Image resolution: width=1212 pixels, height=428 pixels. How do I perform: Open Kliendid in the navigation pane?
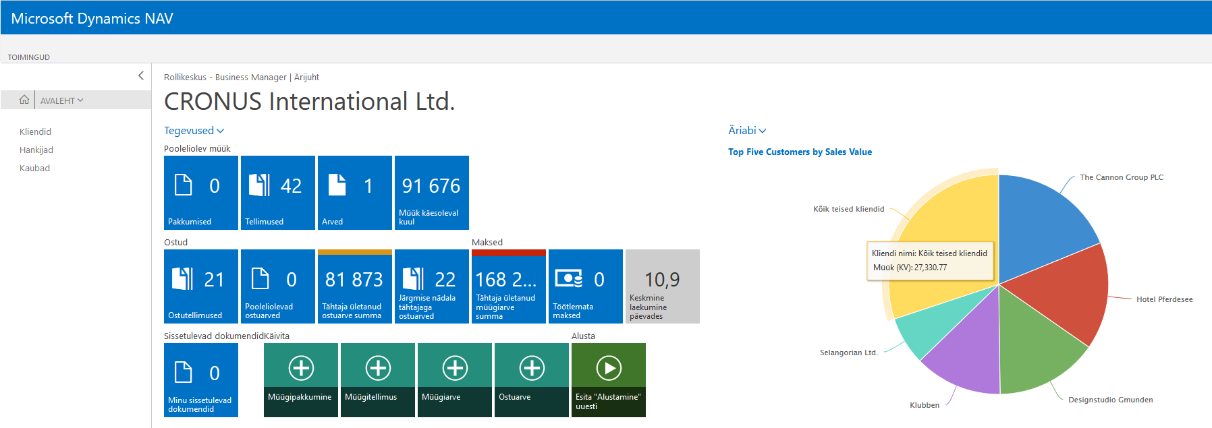(x=36, y=131)
